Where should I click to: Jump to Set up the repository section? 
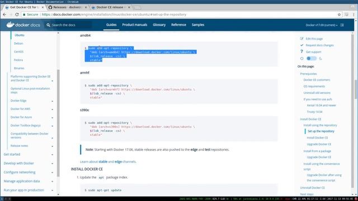point(321,131)
